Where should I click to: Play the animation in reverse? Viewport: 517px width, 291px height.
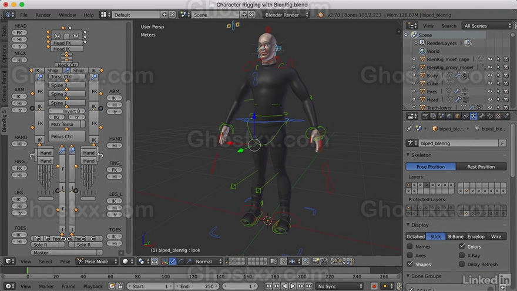pos(284,286)
